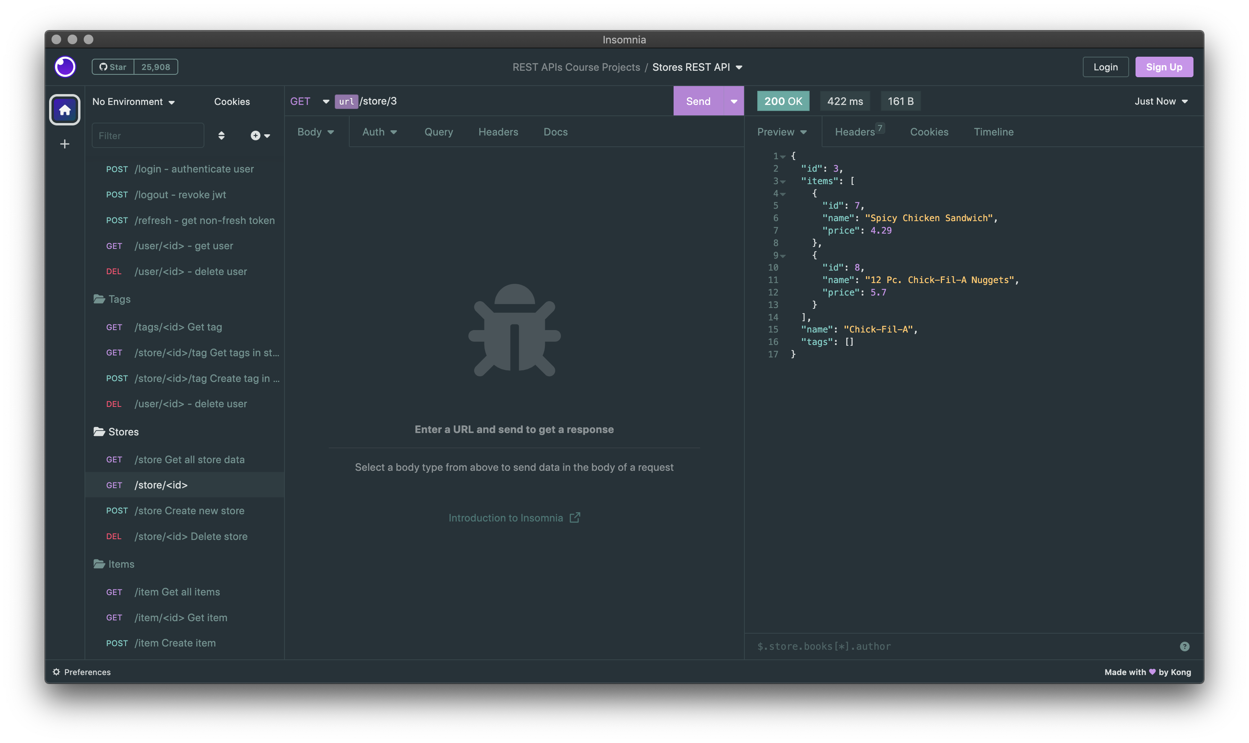
Task: Switch to the Query tab
Action: (438, 132)
